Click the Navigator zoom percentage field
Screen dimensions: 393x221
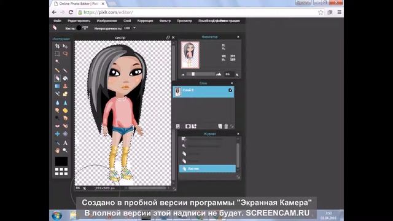click(x=229, y=74)
